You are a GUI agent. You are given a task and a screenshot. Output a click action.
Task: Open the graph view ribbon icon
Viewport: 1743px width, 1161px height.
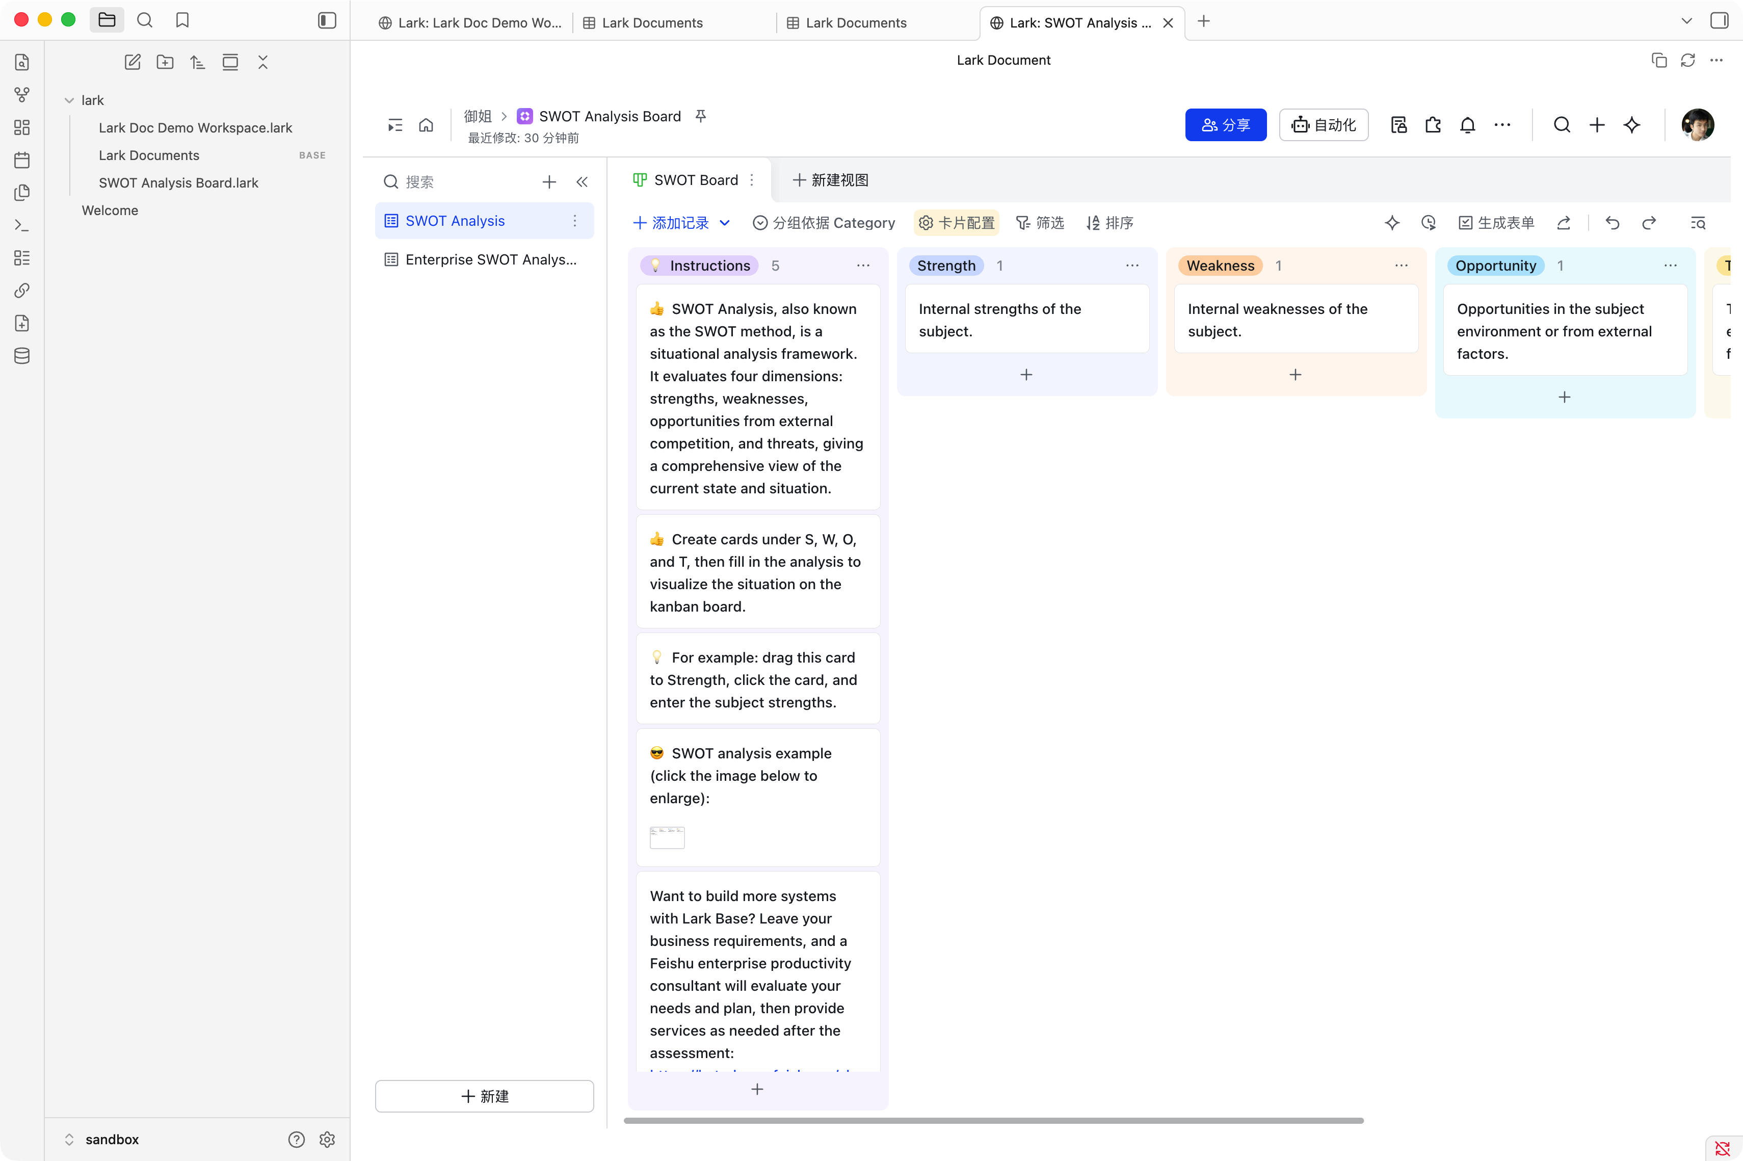22,95
